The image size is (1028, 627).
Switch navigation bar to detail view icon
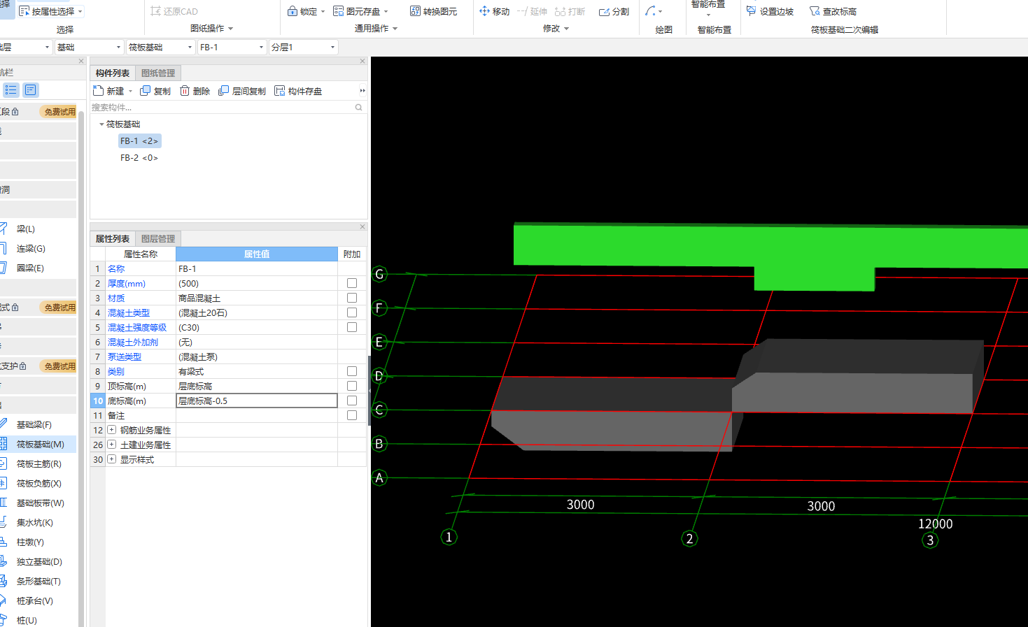[30, 89]
